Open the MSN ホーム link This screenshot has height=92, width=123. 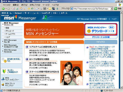(x=7, y=13)
